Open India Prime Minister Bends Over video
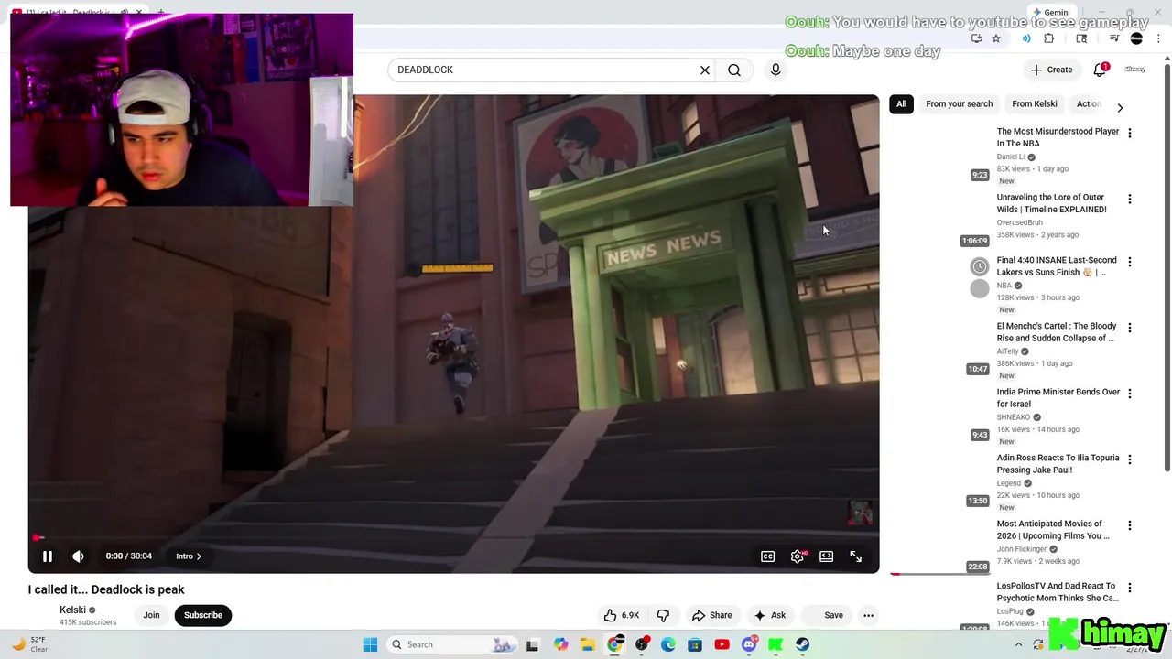 [x=1058, y=397]
